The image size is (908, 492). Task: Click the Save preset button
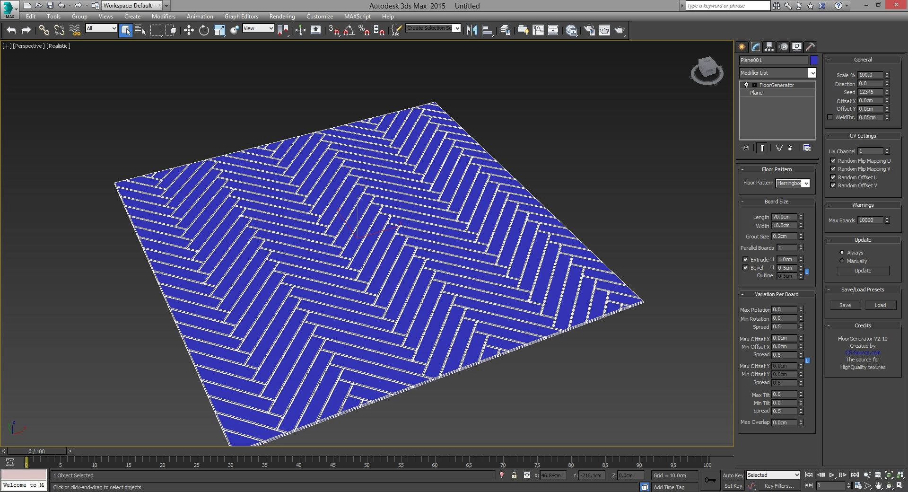click(845, 305)
